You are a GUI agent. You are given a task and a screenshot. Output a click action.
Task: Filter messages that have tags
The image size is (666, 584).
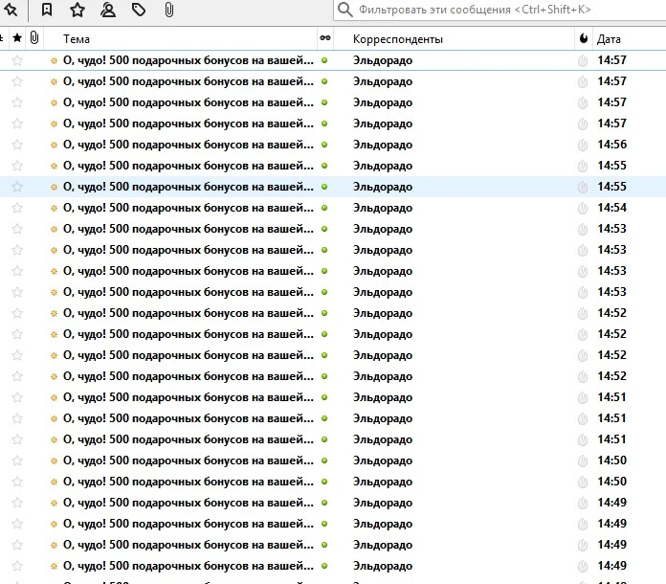point(139,10)
